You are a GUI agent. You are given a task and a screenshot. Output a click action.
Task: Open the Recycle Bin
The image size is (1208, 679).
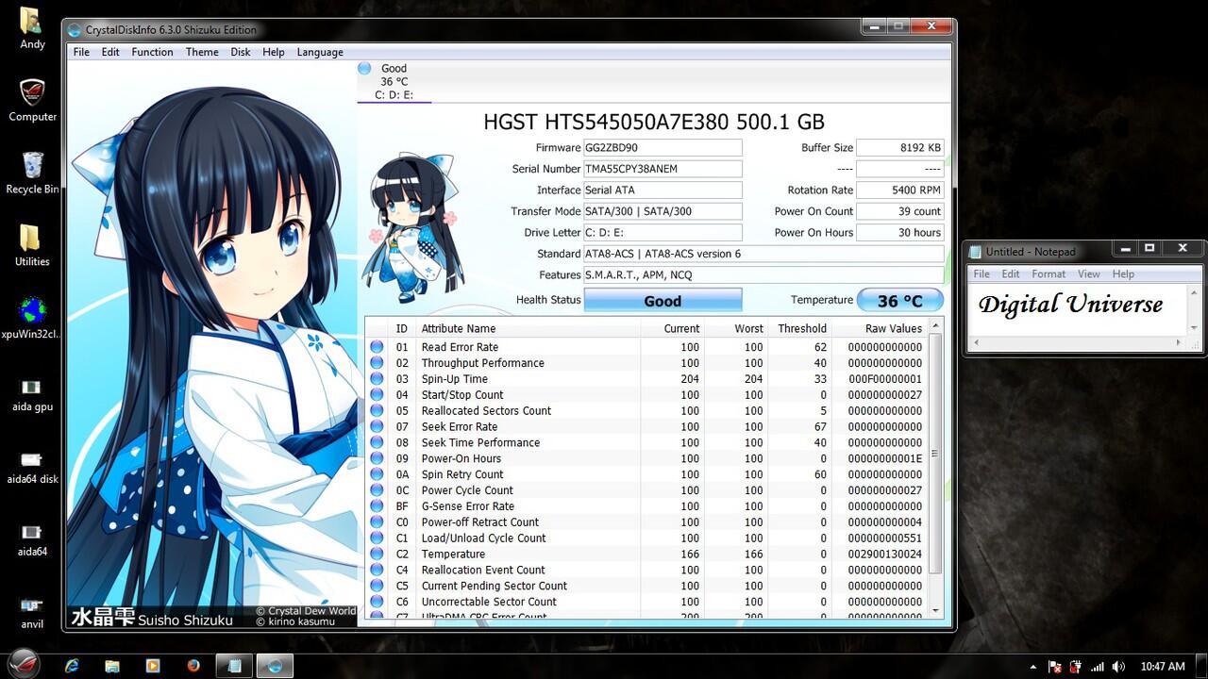32,173
